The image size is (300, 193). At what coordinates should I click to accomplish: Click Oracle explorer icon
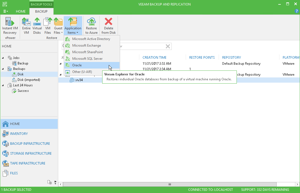tap(68, 65)
